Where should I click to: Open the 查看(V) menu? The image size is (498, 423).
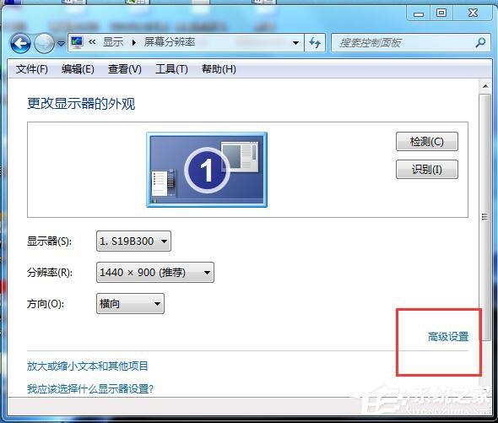tap(125, 69)
